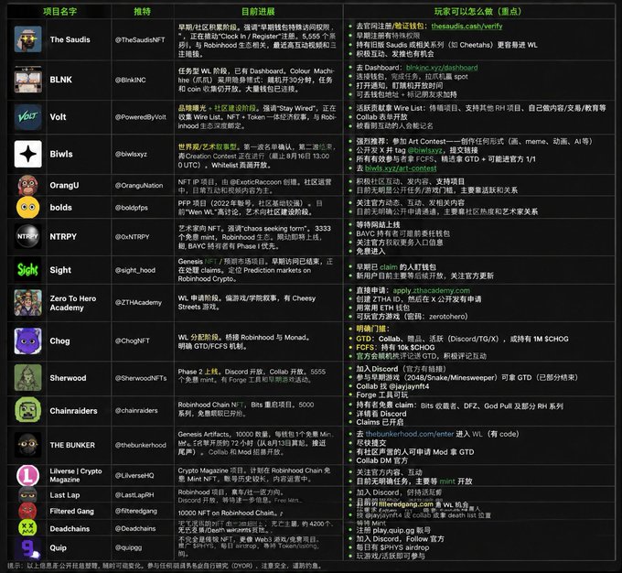Click Lilverse | Crypto Magazine name
This screenshot has width=622, height=573.
76,475
